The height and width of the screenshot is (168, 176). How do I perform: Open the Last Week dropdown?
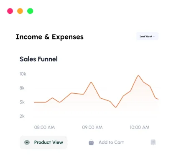[x=147, y=37]
